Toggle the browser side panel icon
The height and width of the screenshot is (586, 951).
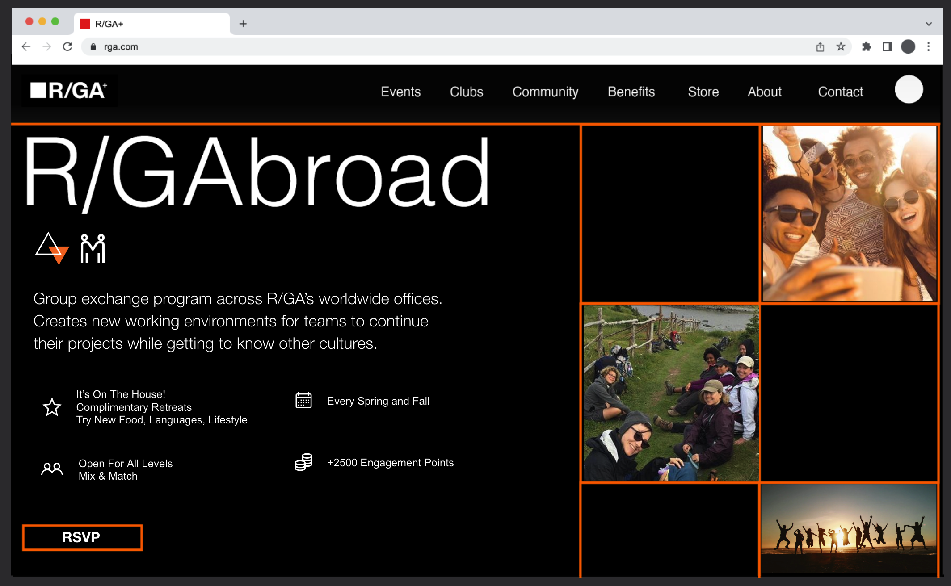888,46
